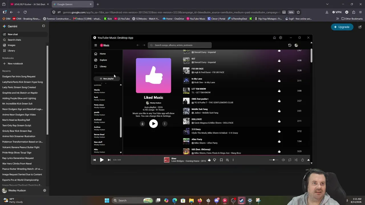Screen dimensions: 365x205
Task: Play the Liked Music playlist
Action: (153, 124)
